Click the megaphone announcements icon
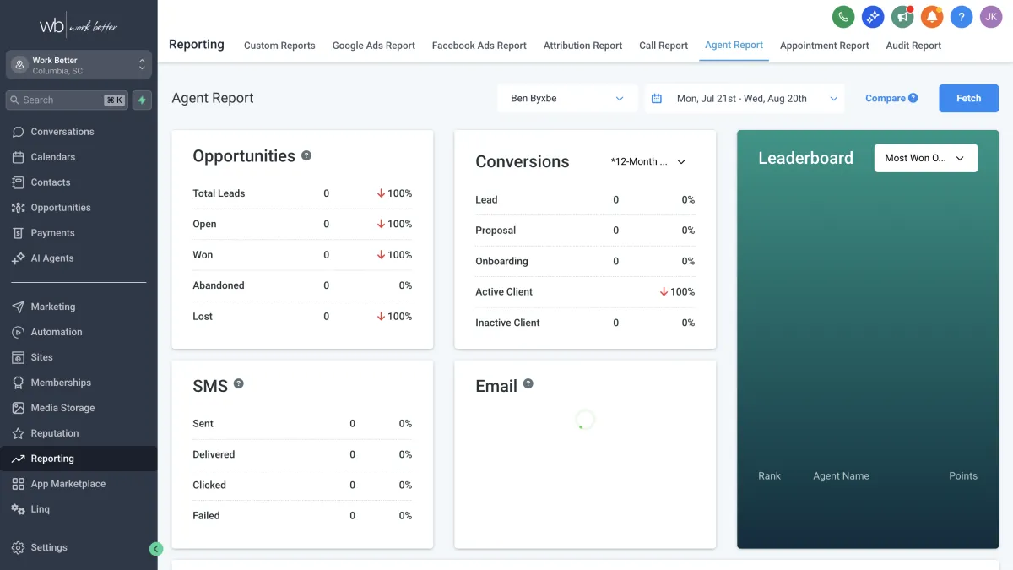Image resolution: width=1013 pixels, height=570 pixels. 902,17
